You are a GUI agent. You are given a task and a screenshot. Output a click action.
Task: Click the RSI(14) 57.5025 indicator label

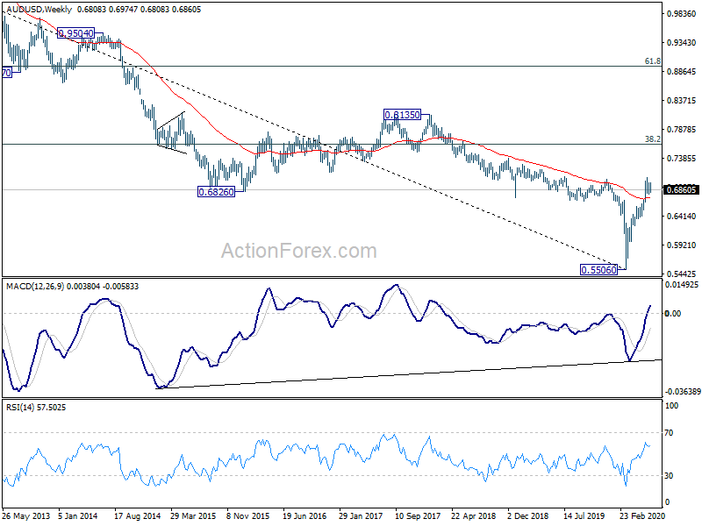pos(36,408)
